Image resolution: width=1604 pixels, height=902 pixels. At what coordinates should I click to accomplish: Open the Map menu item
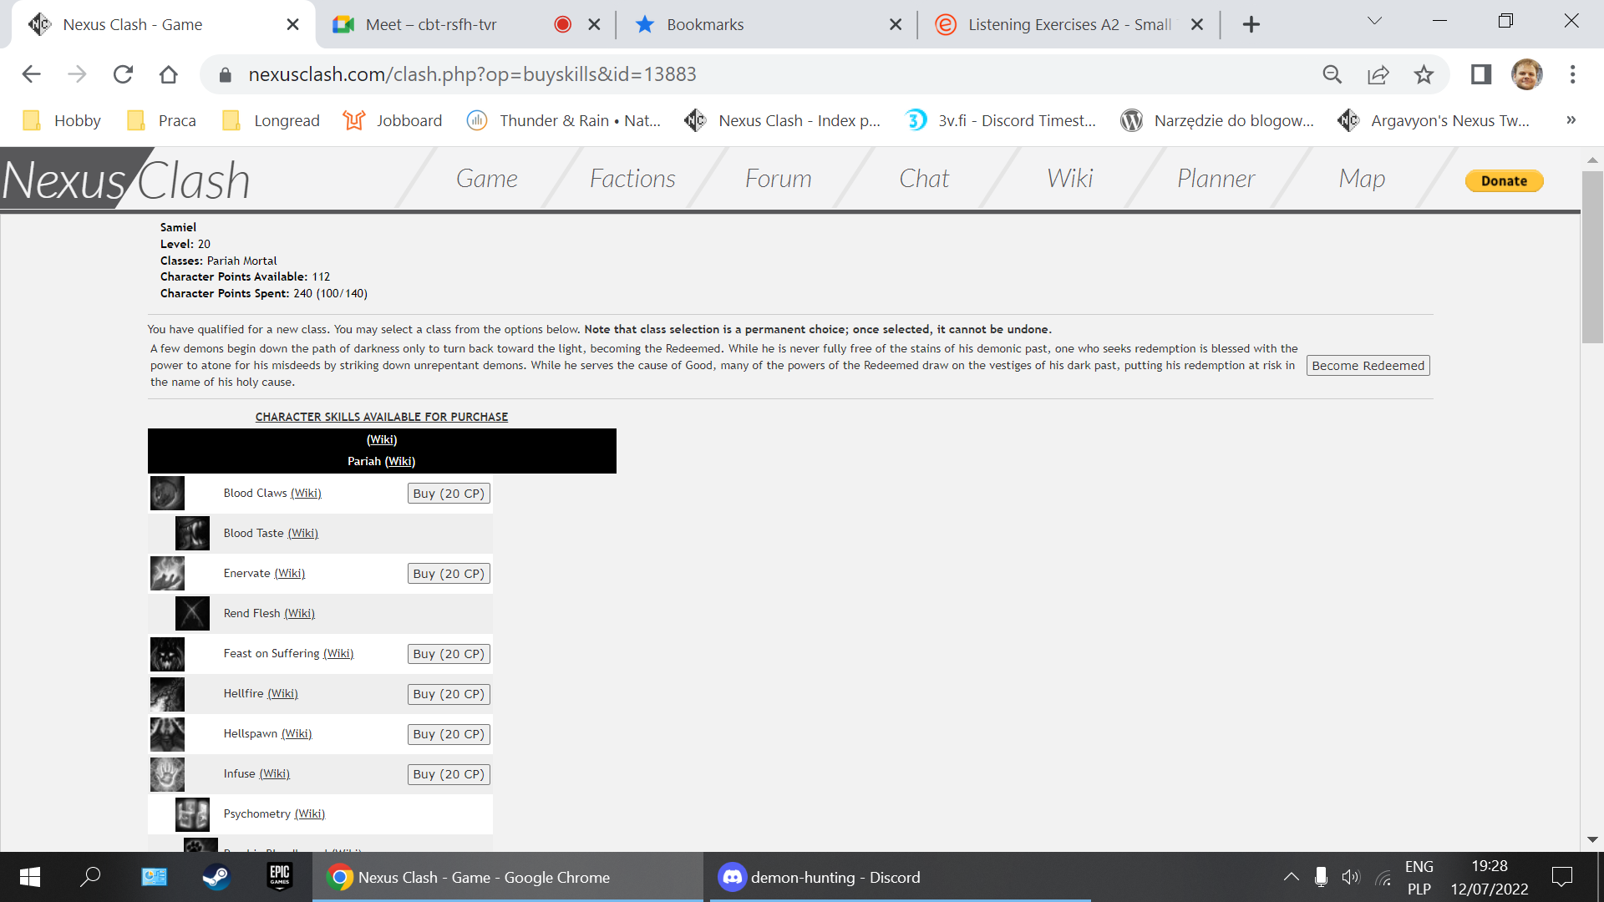[x=1362, y=179]
